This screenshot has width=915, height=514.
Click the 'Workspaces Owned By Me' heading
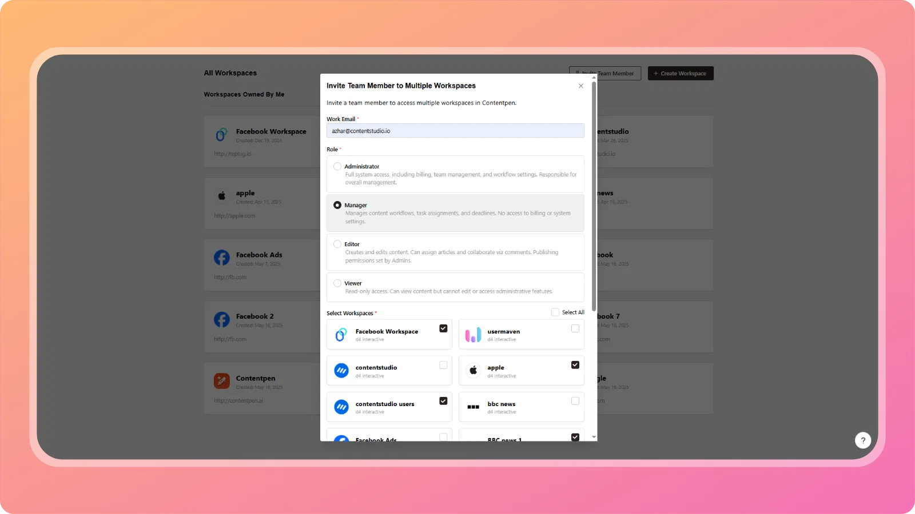point(244,94)
